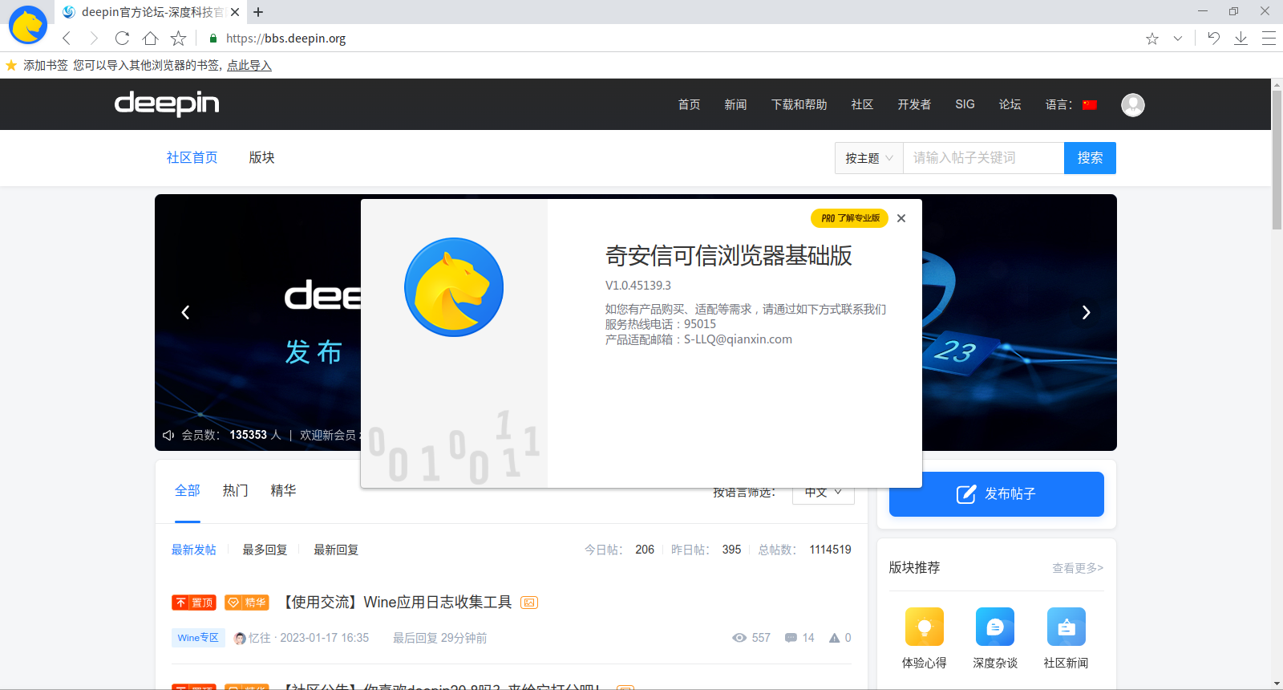The width and height of the screenshot is (1283, 690).
Task: Click the user avatar icon in header
Action: [x=1132, y=104]
